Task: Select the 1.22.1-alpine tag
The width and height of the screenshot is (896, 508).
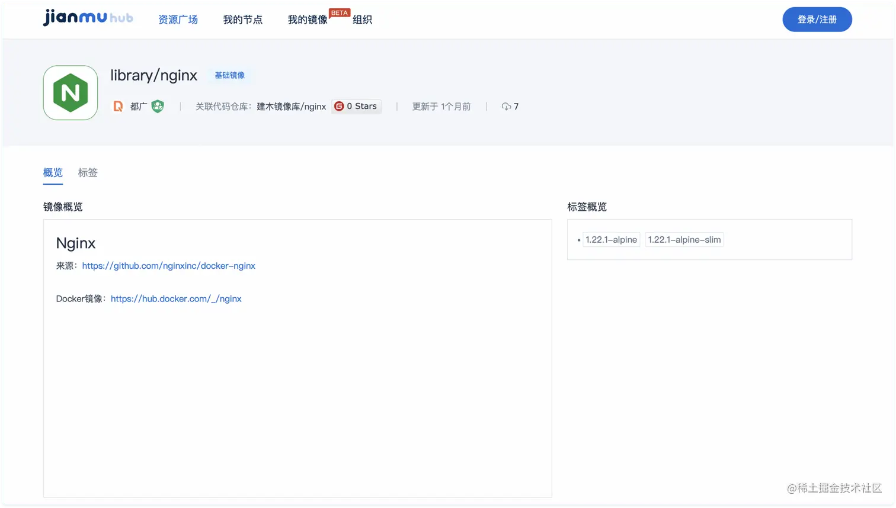Action: [x=611, y=240]
